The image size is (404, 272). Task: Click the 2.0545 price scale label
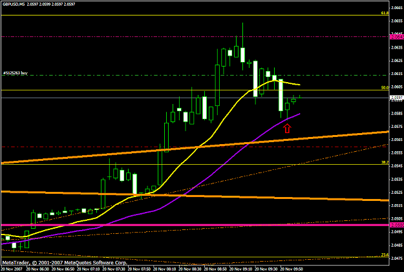pyautogui.click(x=397, y=166)
